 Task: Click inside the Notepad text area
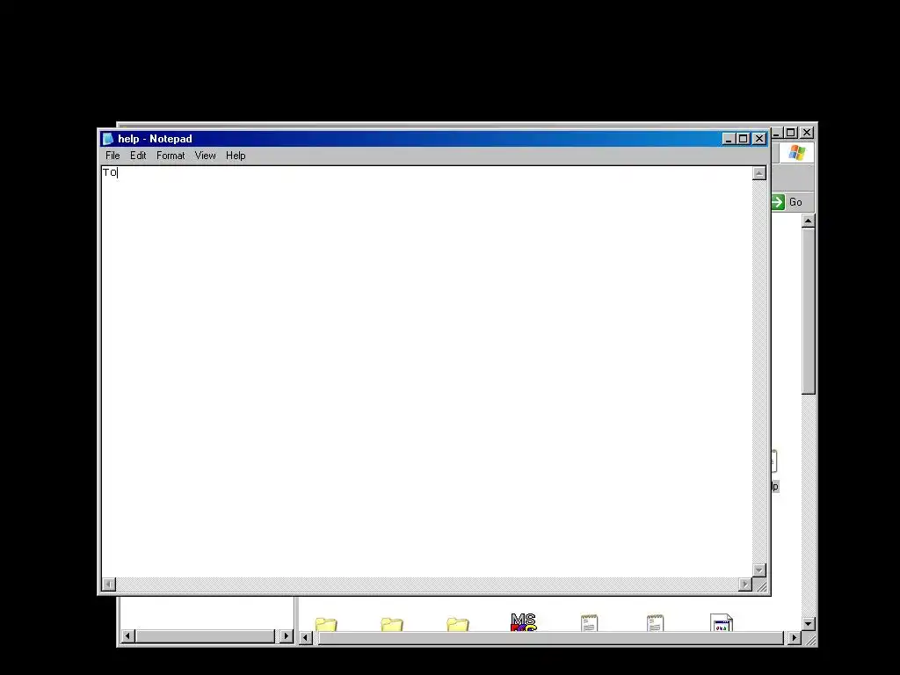point(426,372)
